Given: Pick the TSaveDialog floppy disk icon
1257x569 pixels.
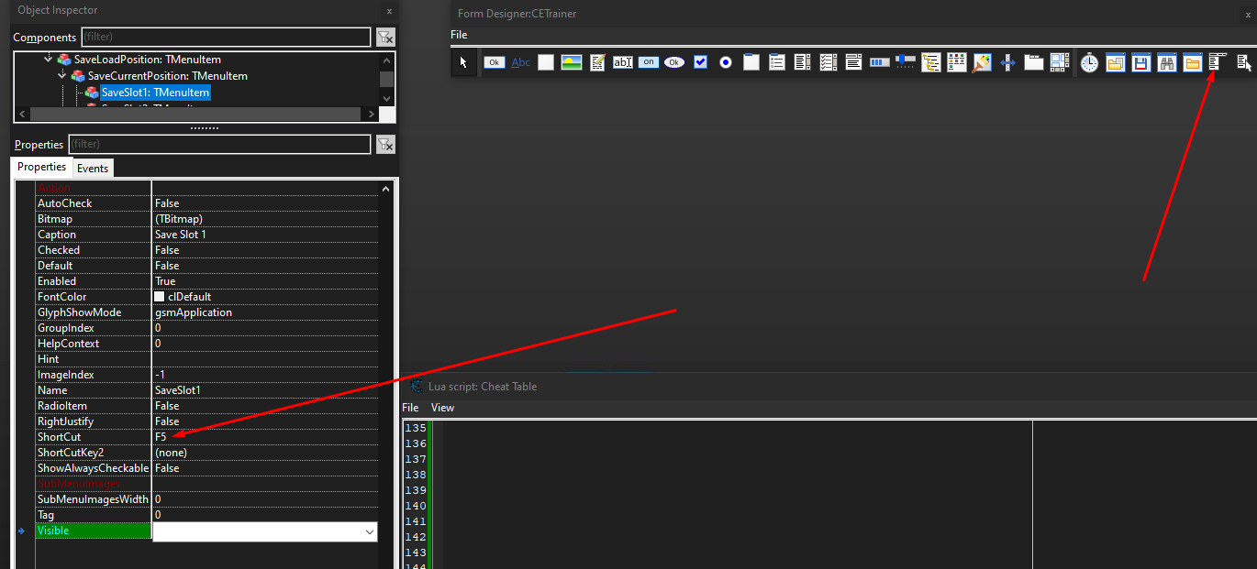Looking at the screenshot, I should (x=1140, y=62).
